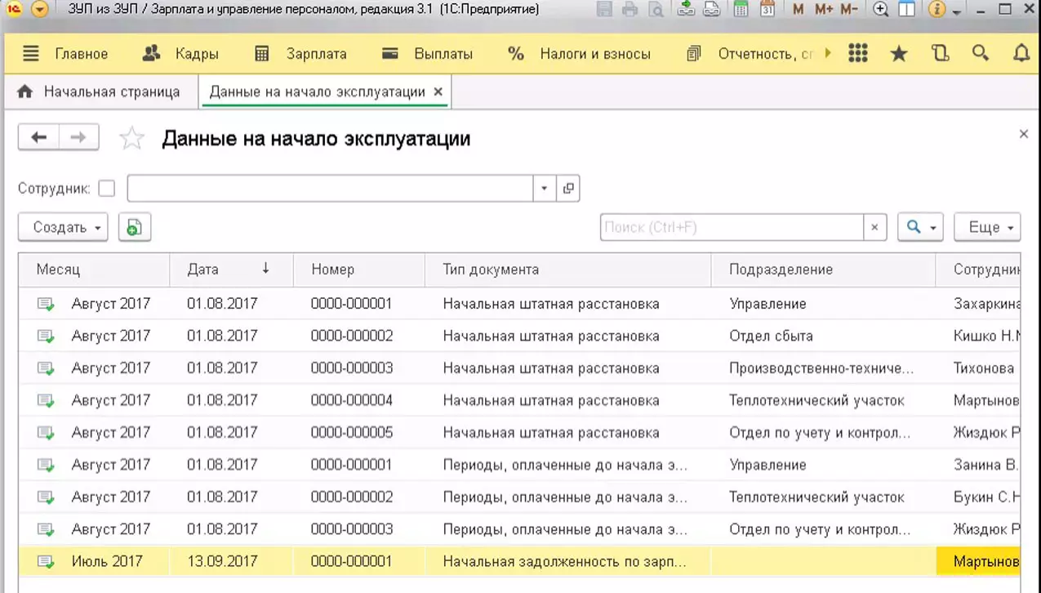Viewport: 1041px width, 593px height.
Task: Select number 0000-000005 cell
Action: point(359,433)
